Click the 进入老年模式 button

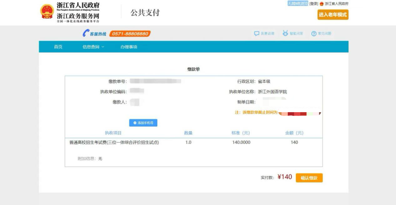coord(333,15)
